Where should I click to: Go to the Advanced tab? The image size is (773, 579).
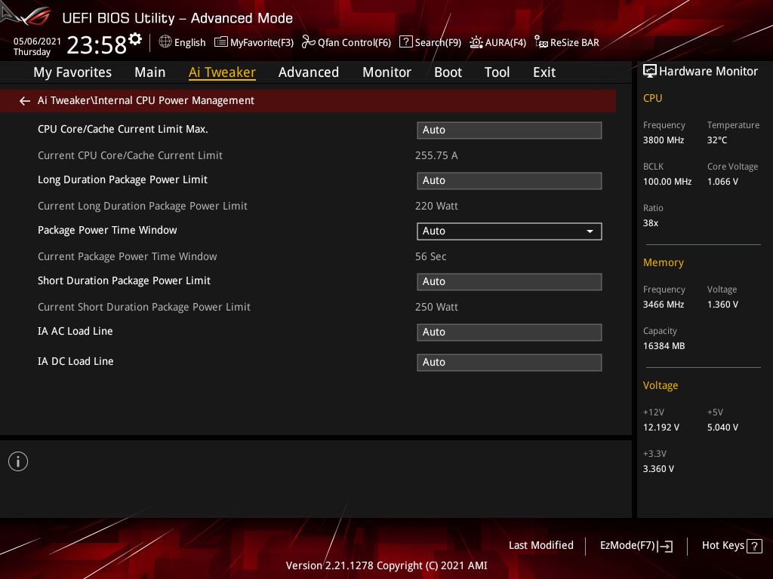click(x=309, y=72)
